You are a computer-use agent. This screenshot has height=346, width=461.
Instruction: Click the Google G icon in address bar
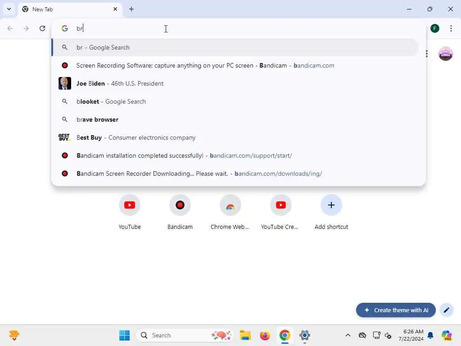[x=65, y=28]
